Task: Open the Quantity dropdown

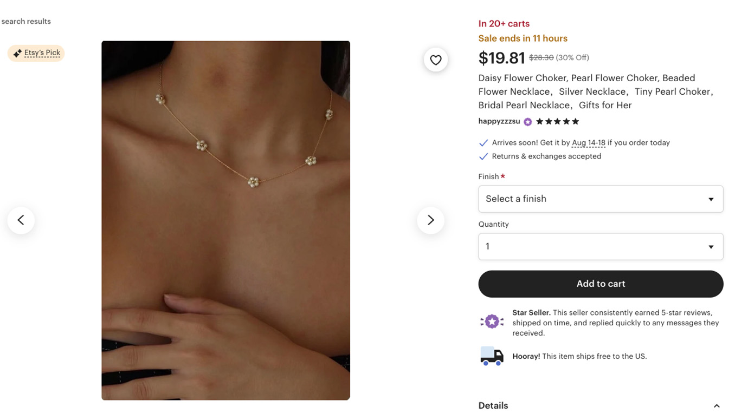Action: (601, 246)
